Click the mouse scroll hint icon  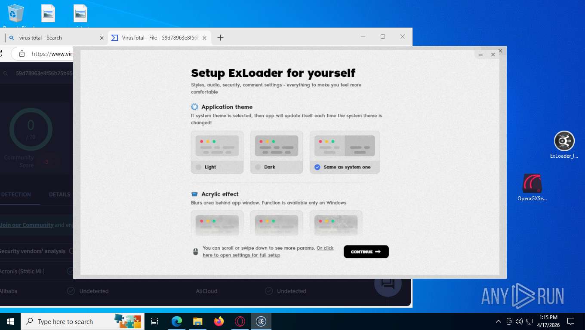click(195, 252)
